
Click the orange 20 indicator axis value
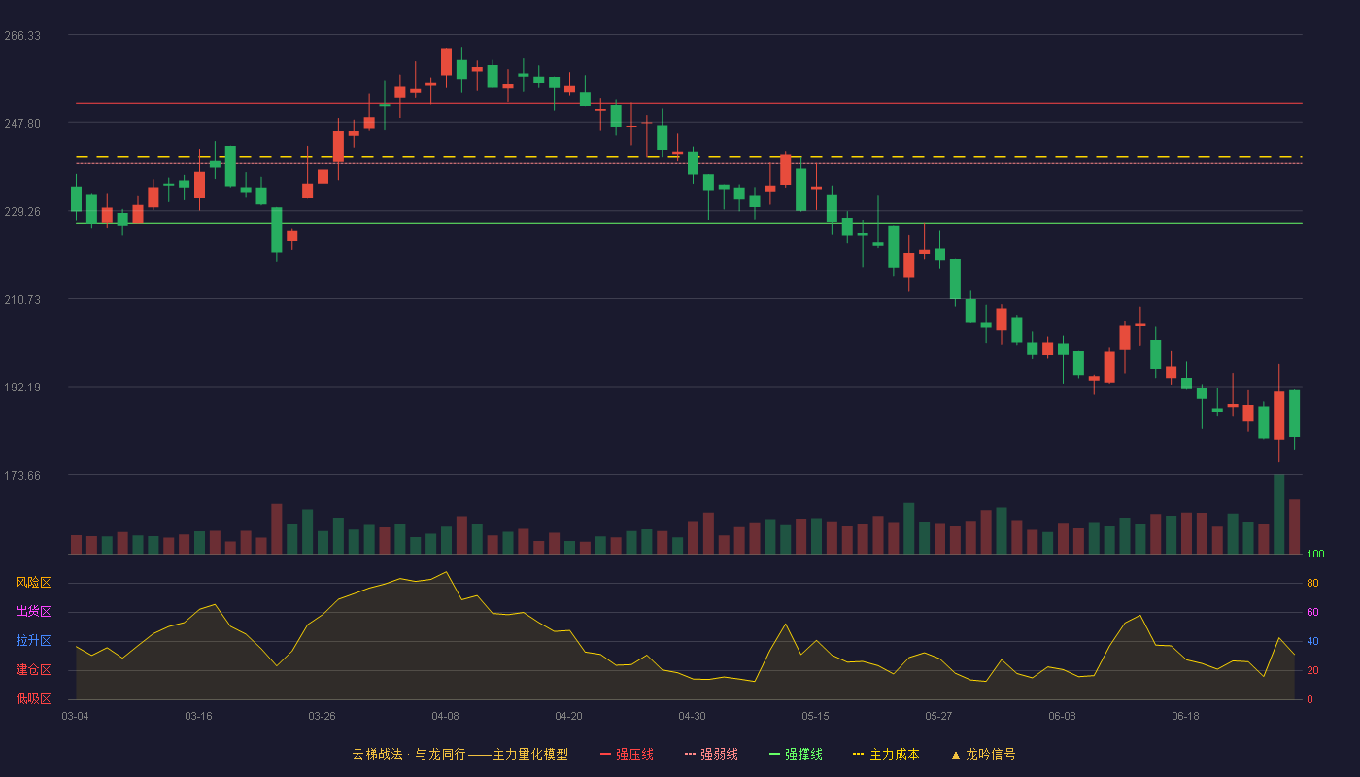(1312, 670)
